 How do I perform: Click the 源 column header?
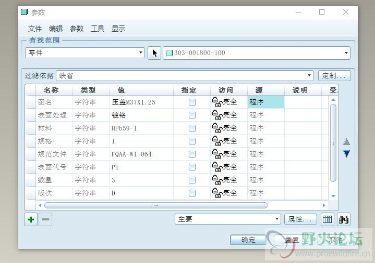[266, 90]
